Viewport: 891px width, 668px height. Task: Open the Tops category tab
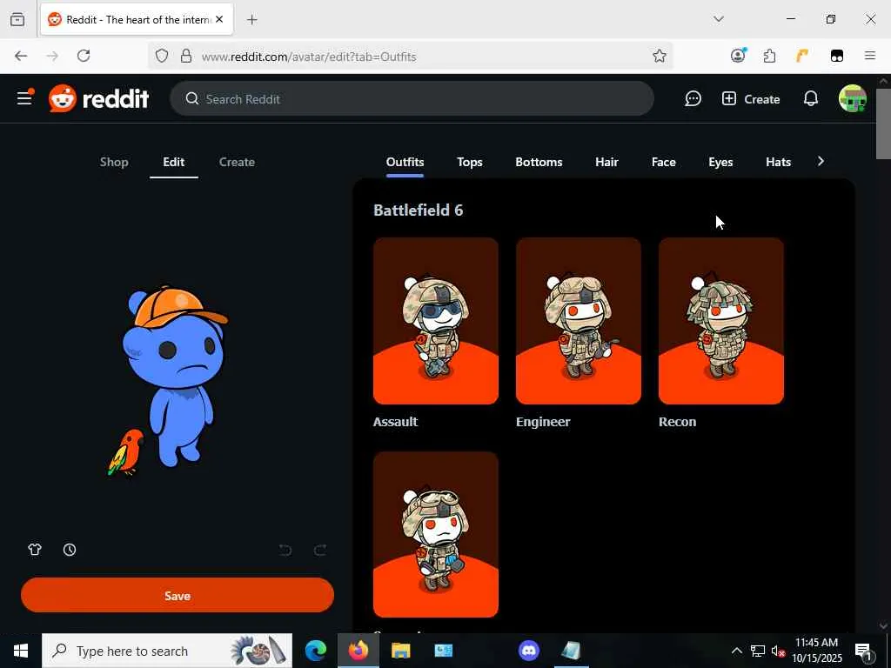[x=469, y=162]
